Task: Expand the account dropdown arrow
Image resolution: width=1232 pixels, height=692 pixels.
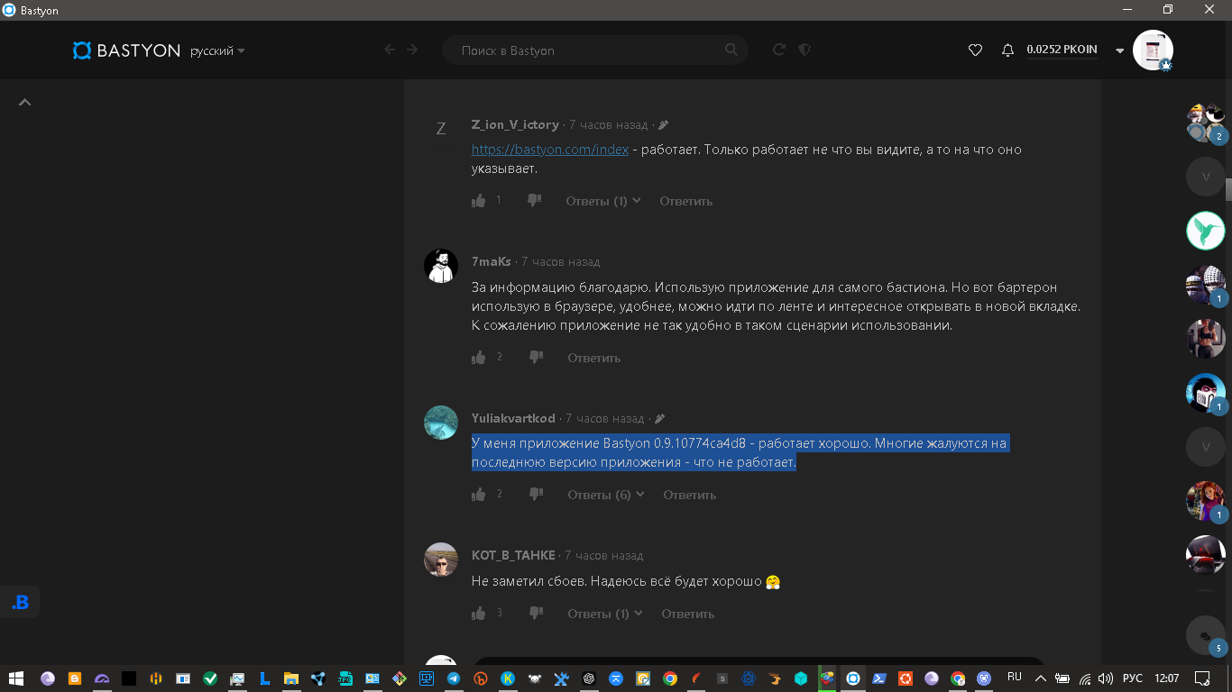Action: click(x=1120, y=51)
